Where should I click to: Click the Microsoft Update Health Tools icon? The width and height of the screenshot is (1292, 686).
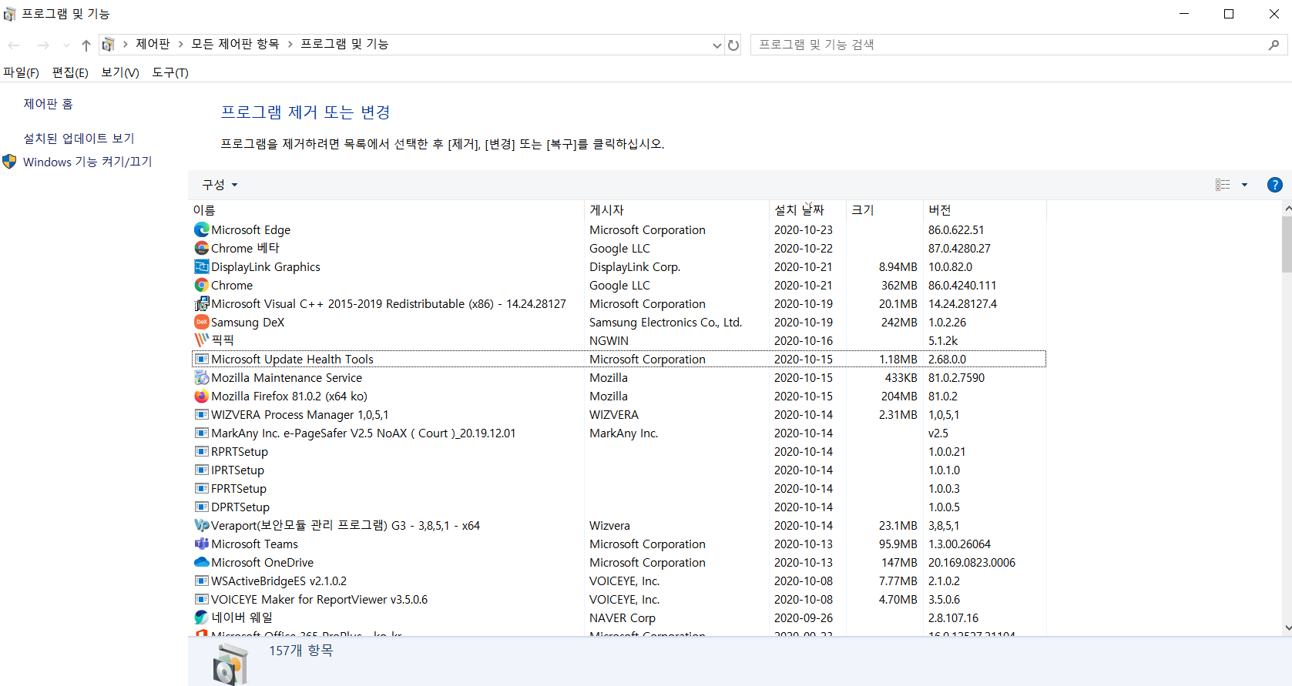point(202,359)
